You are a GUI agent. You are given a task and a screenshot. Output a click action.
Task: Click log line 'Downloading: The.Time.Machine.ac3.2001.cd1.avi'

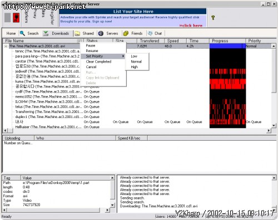tap(158, 206)
